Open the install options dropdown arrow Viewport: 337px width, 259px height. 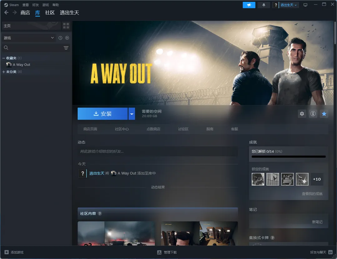132,114
